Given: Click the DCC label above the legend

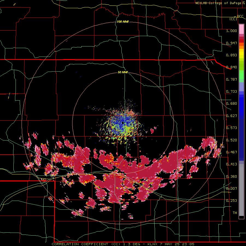Looking at the screenshot, I should 240,16.
